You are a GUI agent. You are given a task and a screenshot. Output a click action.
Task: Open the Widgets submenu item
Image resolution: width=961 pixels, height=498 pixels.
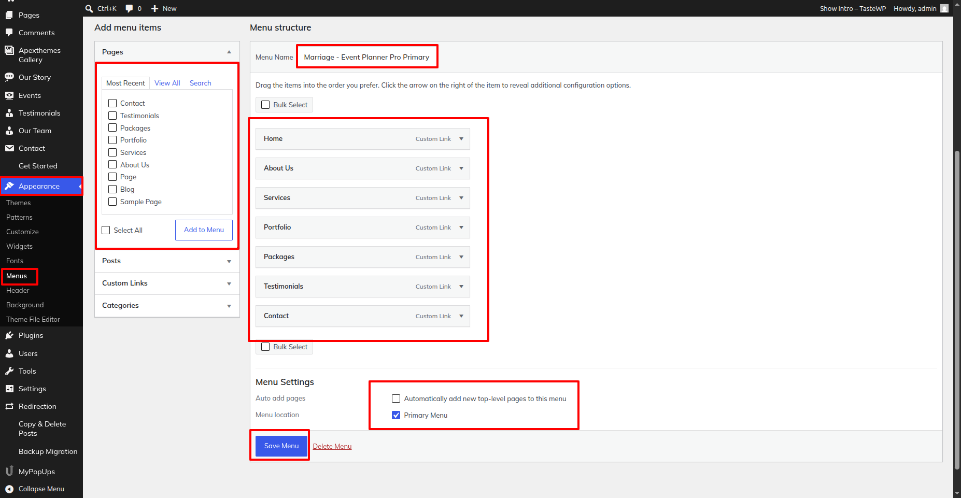[x=19, y=246]
